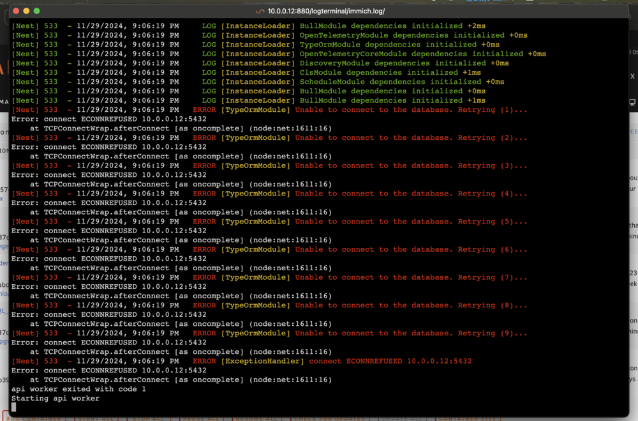Click the error line ending Retrying (4)...
The height and width of the screenshot is (421, 638).
pos(269,194)
